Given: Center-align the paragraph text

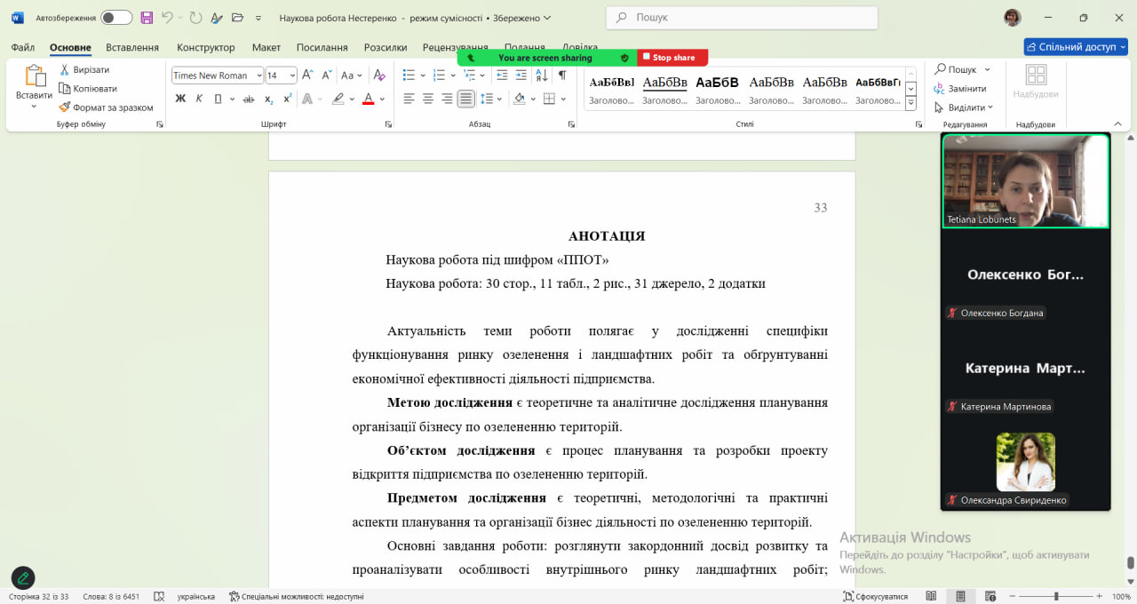Looking at the screenshot, I should [x=428, y=99].
